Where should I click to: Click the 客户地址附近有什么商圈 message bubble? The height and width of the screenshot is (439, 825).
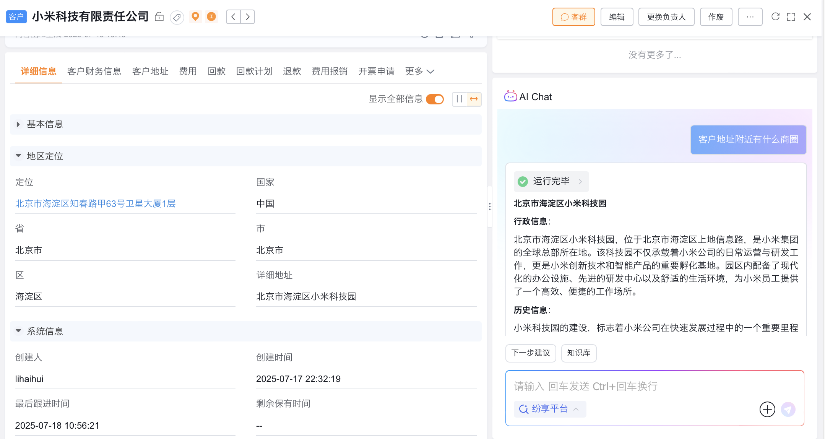point(748,140)
